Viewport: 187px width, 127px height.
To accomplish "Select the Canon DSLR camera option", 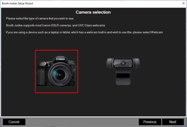I will tap(56, 71).
